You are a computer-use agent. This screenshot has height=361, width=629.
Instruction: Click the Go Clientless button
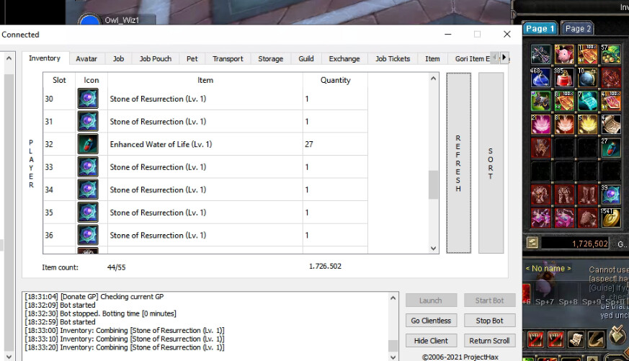click(x=431, y=321)
